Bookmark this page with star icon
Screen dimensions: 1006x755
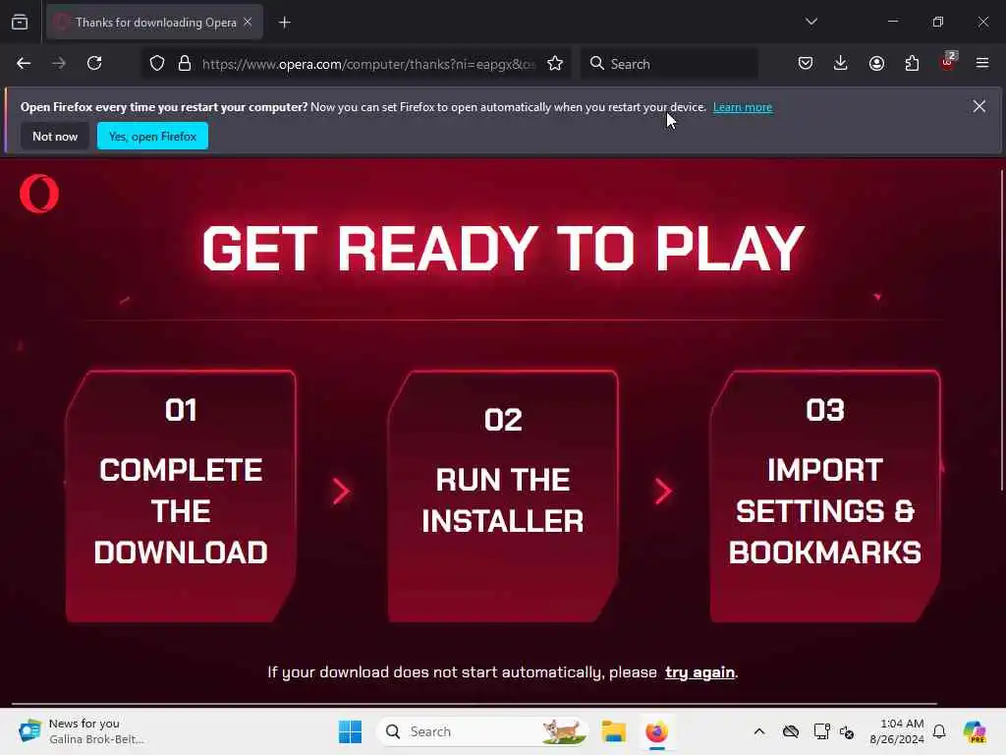(555, 64)
